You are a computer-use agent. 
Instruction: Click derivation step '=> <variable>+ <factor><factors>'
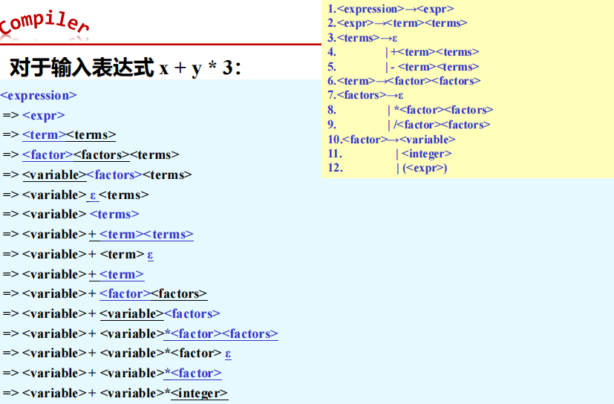(105, 294)
